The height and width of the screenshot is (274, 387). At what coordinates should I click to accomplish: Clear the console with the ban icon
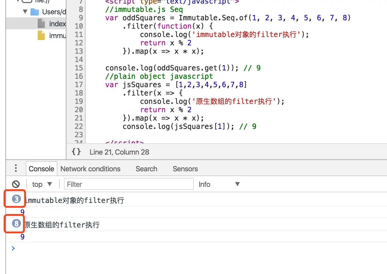pos(16,184)
